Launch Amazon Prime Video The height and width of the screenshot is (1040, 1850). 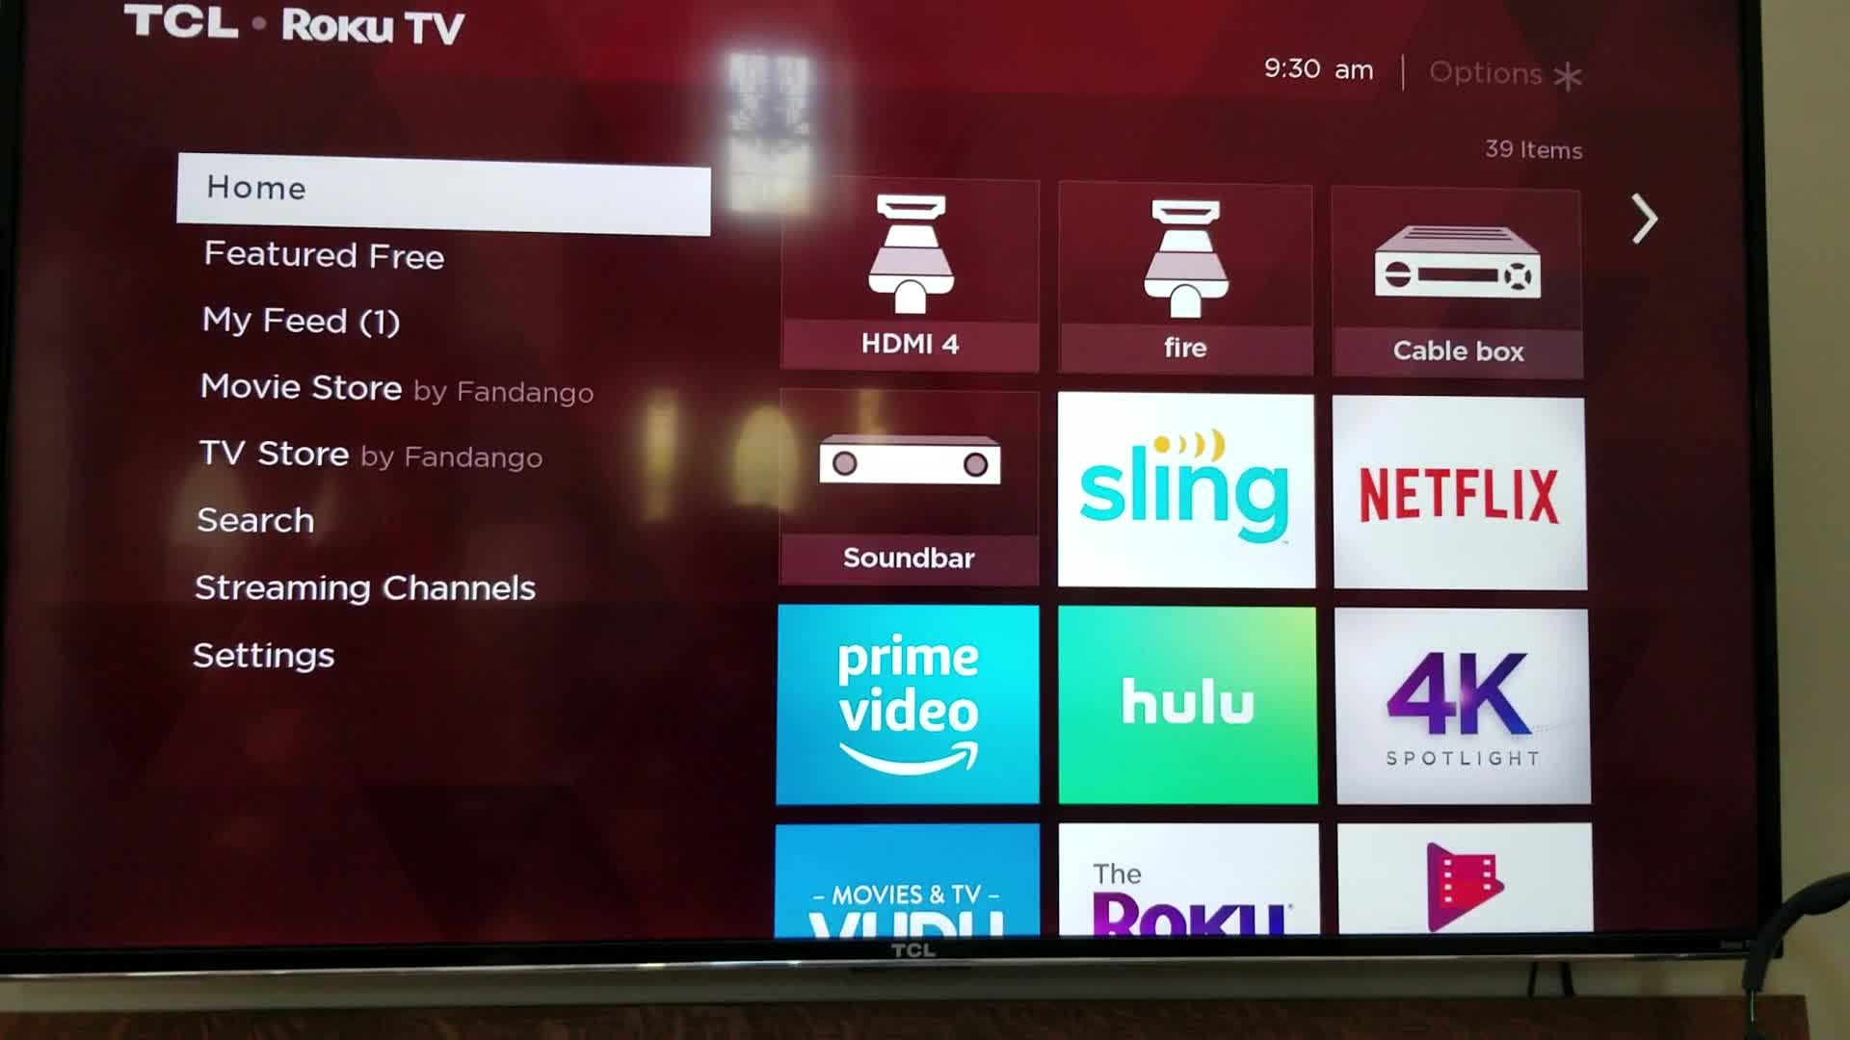point(908,702)
